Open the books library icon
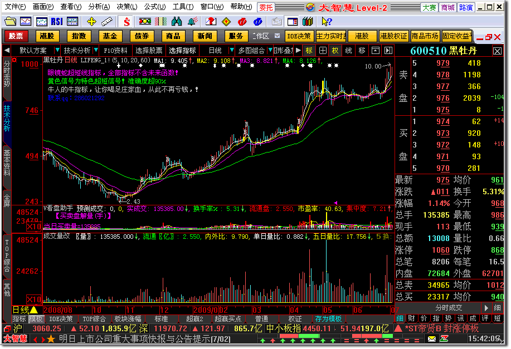 pyautogui.click(x=308, y=22)
